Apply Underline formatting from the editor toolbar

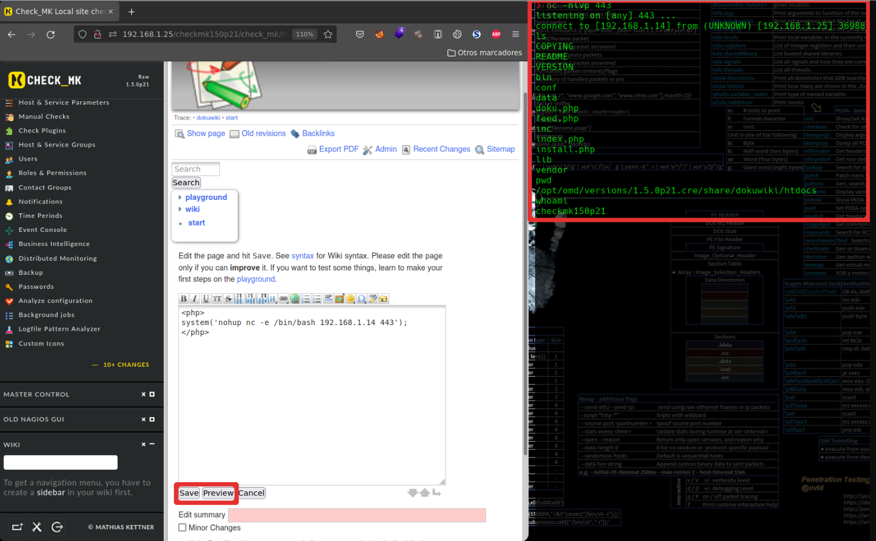[207, 299]
